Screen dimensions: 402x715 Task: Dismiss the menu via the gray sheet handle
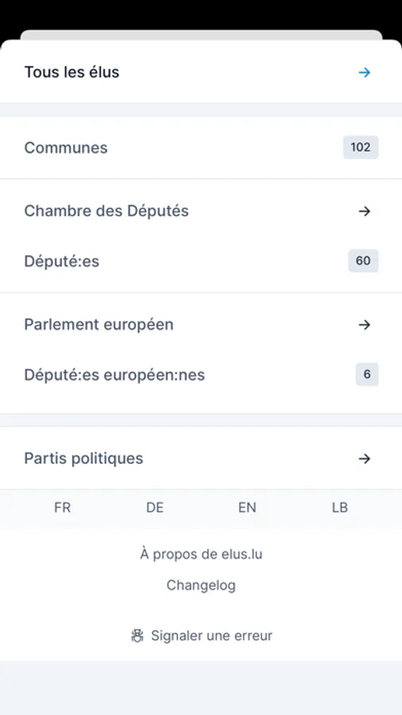(x=201, y=35)
